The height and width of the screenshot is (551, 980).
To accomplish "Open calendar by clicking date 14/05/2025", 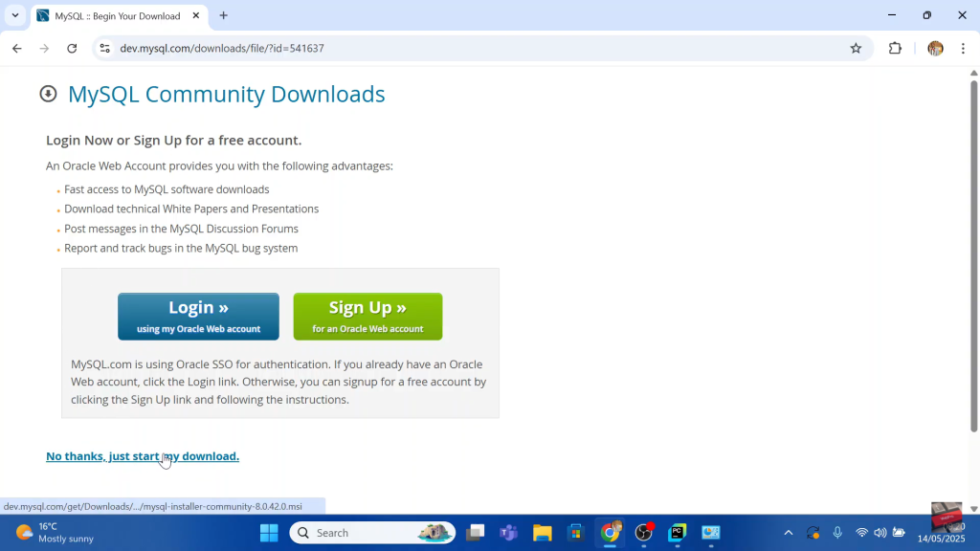I will click(x=941, y=539).
